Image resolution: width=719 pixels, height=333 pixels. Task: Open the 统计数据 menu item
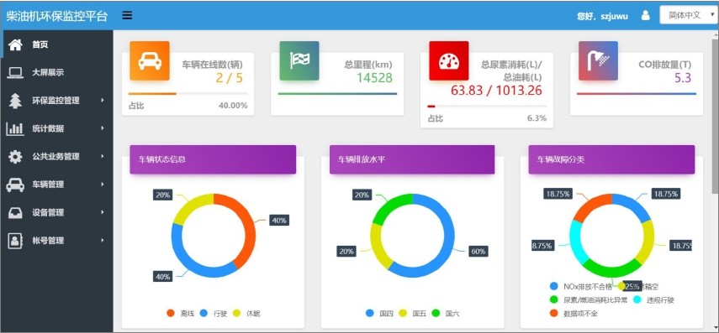pos(56,128)
